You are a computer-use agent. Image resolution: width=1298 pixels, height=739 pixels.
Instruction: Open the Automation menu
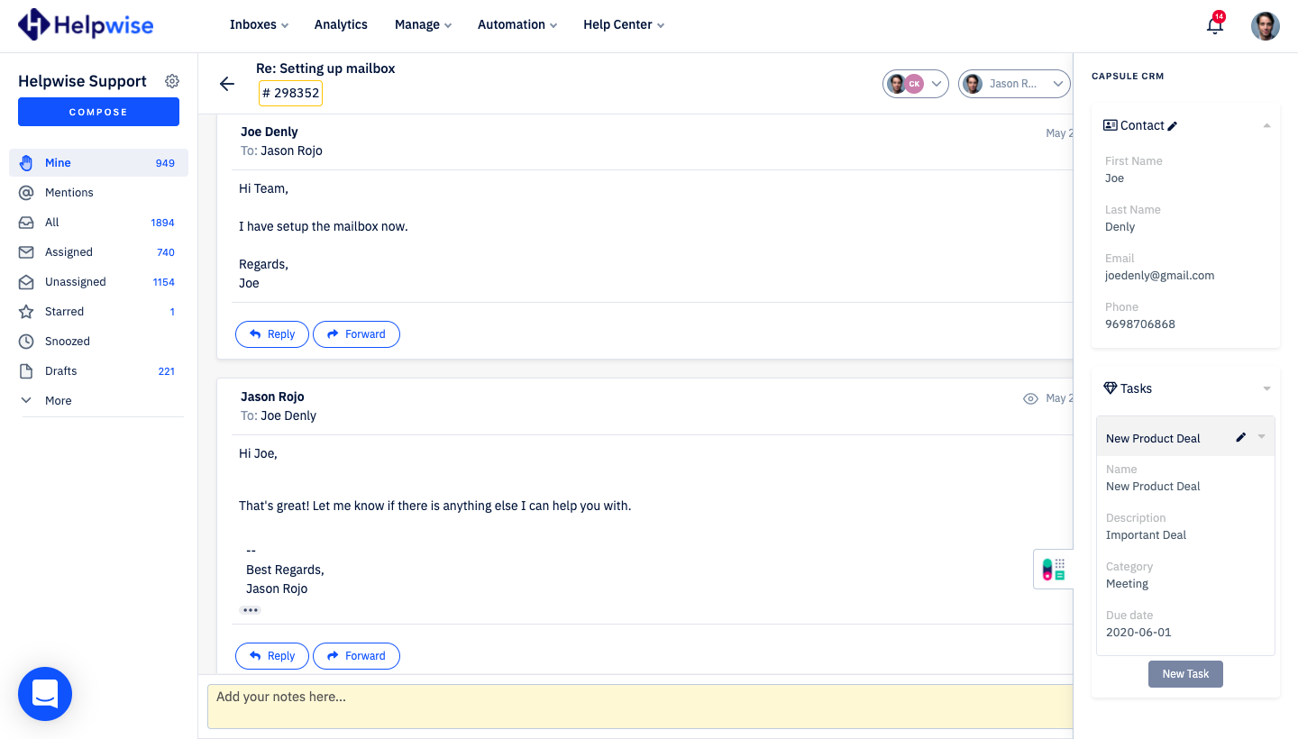(517, 24)
